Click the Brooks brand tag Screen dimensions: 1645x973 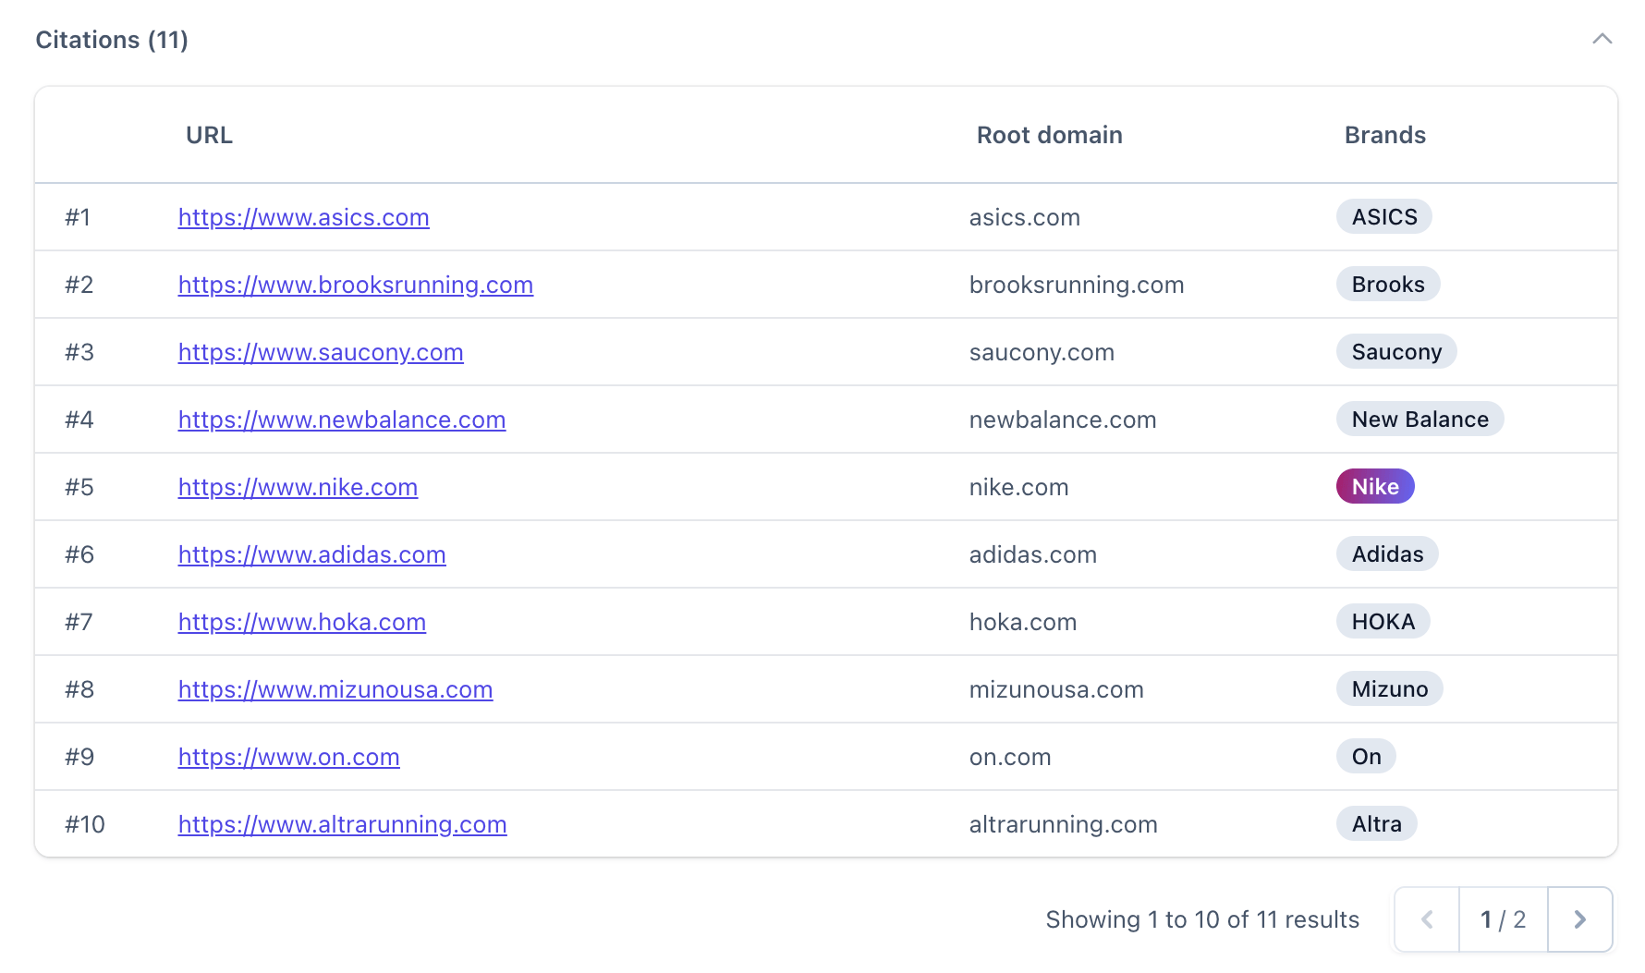(1388, 285)
